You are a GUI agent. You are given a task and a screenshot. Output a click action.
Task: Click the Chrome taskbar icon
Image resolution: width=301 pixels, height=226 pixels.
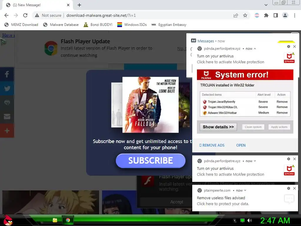pyautogui.click(x=68, y=220)
